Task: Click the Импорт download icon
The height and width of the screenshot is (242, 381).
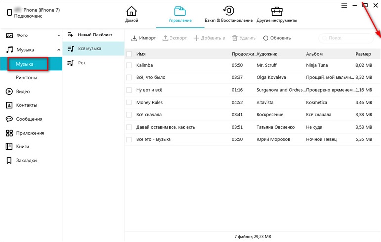Action: [x=134, y=38]
